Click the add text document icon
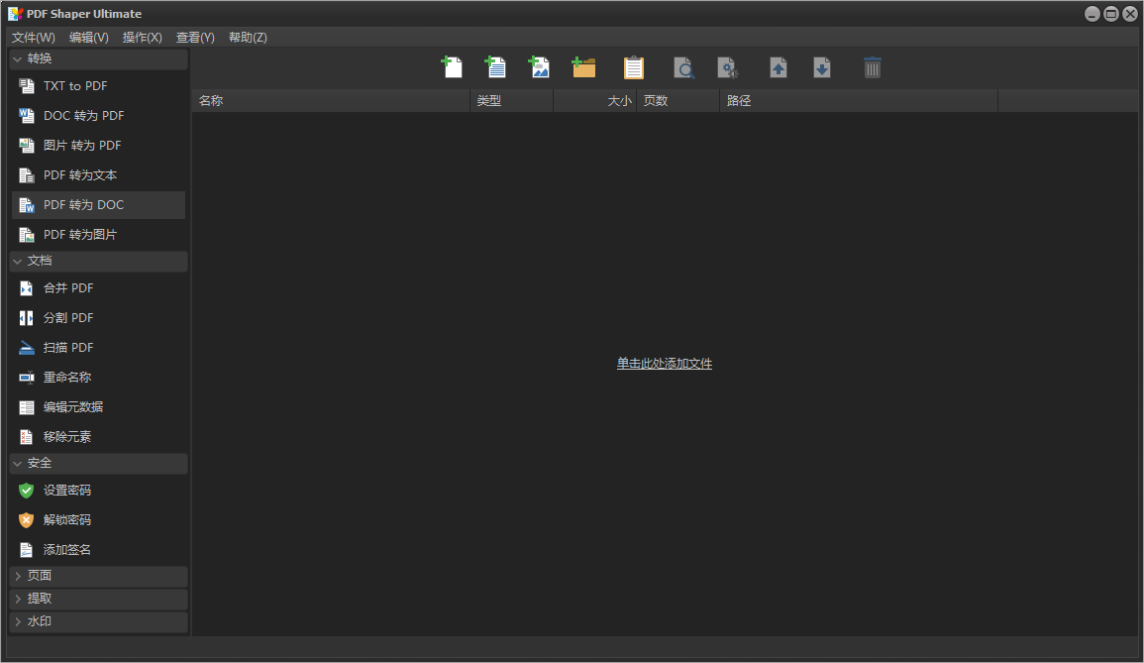 click(x=495, y=68)
